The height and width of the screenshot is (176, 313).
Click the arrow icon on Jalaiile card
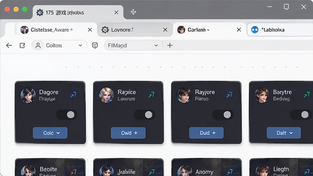(x=152, y=172)
